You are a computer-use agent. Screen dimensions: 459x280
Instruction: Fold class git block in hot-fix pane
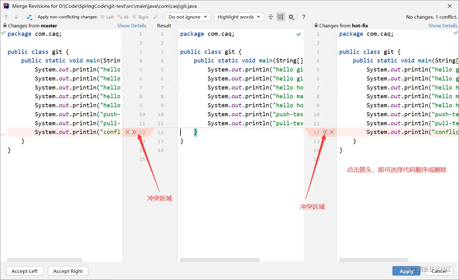(336, 52)
